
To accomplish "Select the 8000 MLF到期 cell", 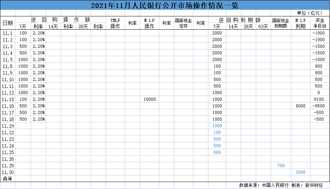I will pyautogui.click(x=300, y=106).
